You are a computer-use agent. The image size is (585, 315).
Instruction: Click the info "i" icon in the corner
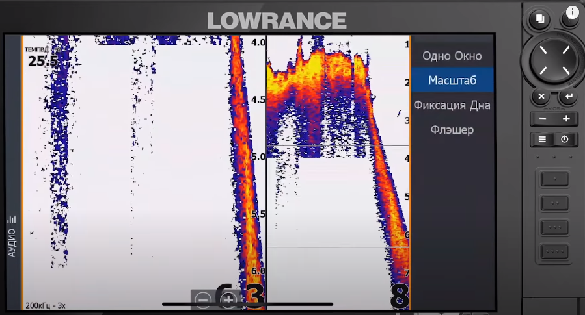(x=573, y=12)
